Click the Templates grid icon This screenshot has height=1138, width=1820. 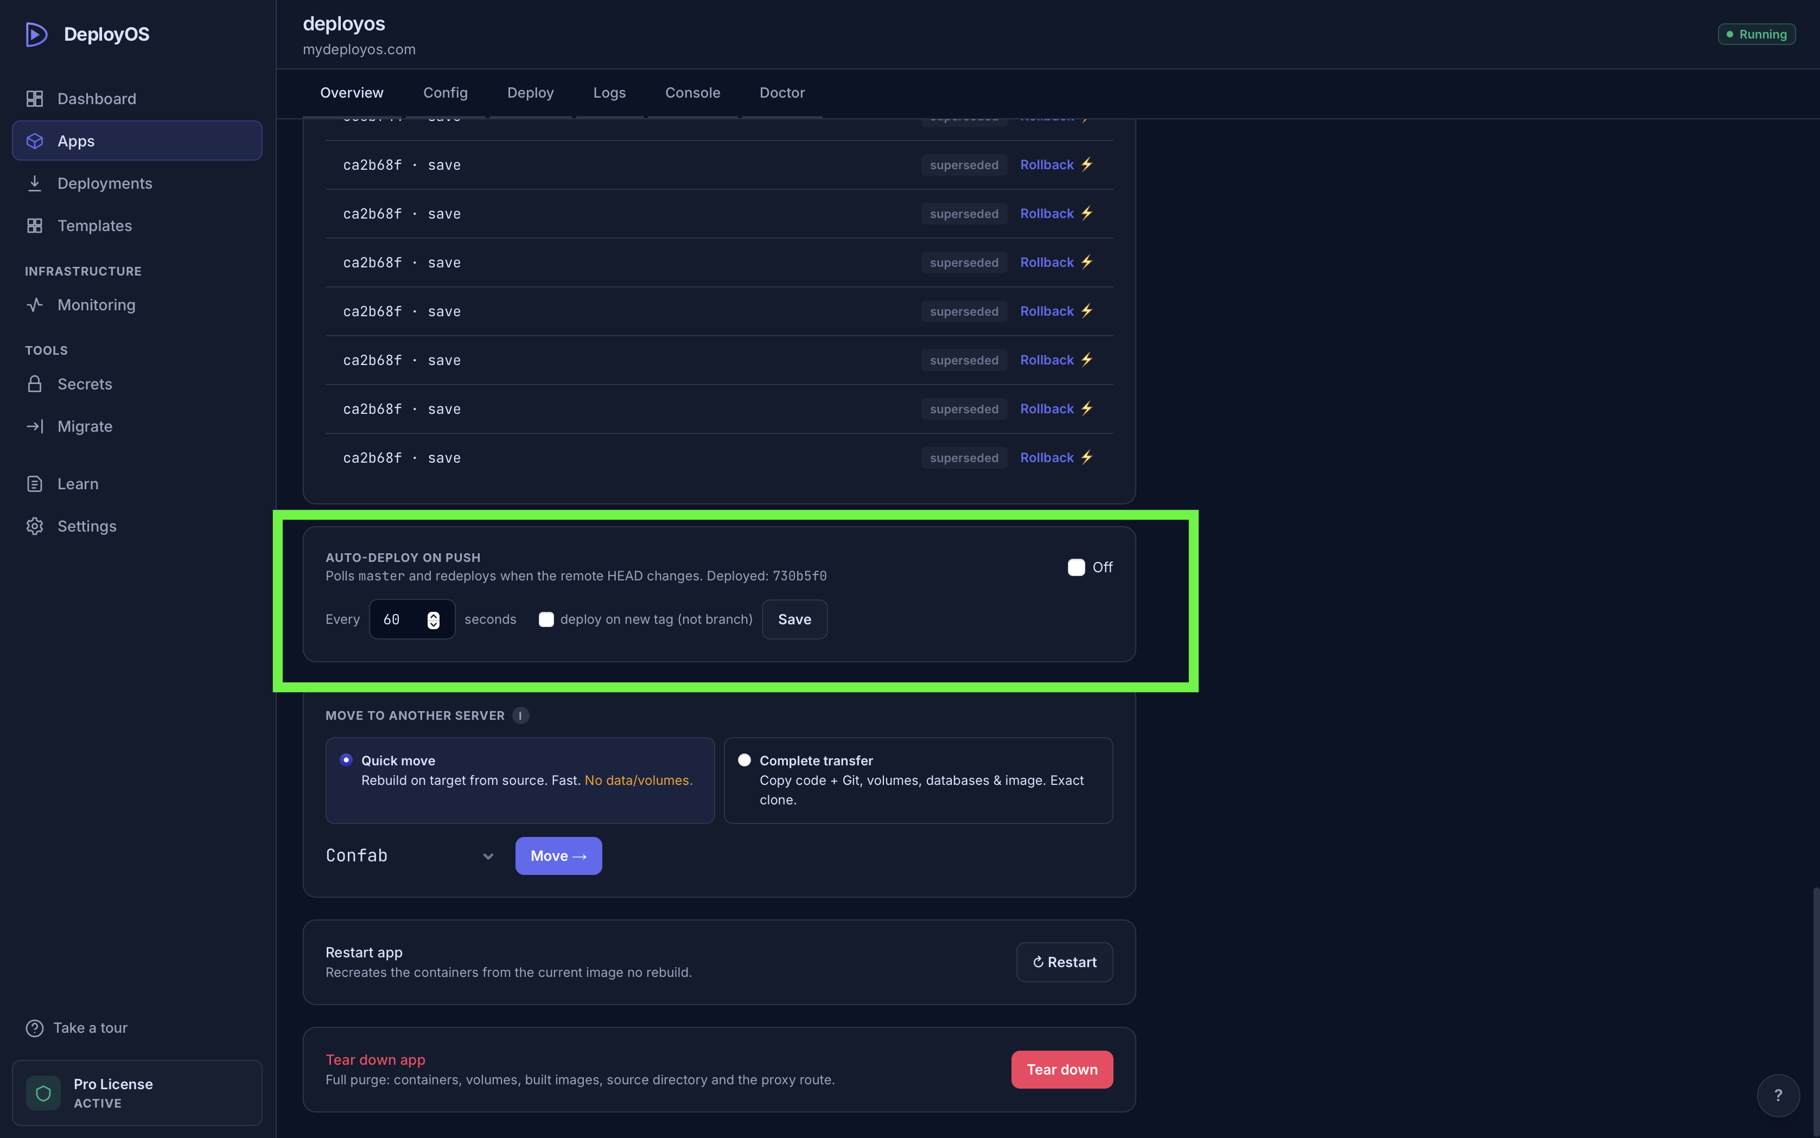35,226
